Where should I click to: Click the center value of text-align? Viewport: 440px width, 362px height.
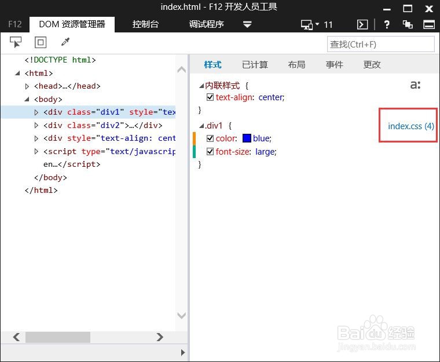click(x=271, y=97)
